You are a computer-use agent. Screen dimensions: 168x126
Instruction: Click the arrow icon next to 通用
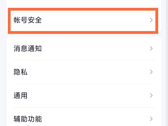pyautogui.click(x=151, y=95)
